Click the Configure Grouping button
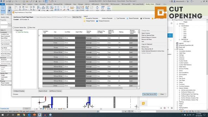Viewport: 208px width, 117px height. [x=19, y=91]
